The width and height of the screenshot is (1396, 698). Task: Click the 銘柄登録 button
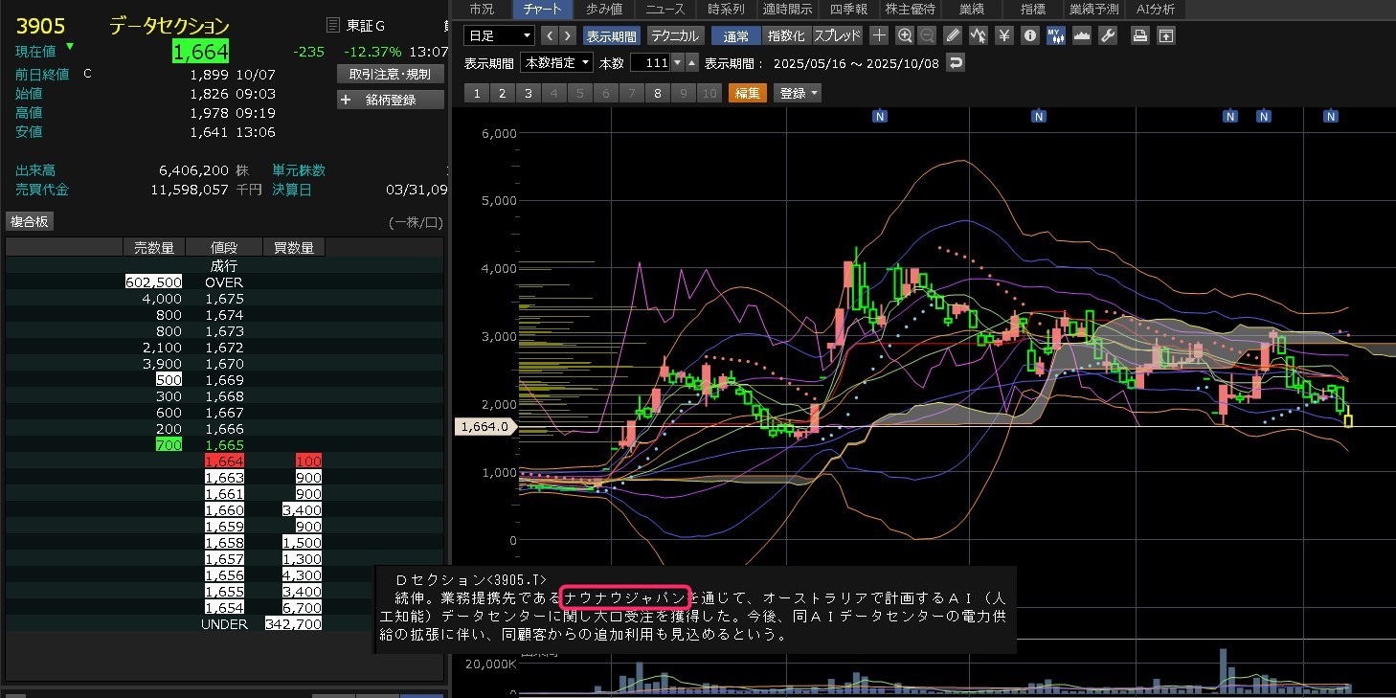tap(391, 100)
